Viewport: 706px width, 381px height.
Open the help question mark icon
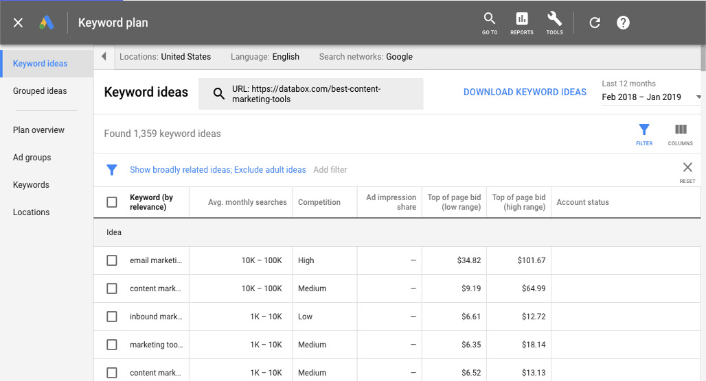click(x=623, y=23)
